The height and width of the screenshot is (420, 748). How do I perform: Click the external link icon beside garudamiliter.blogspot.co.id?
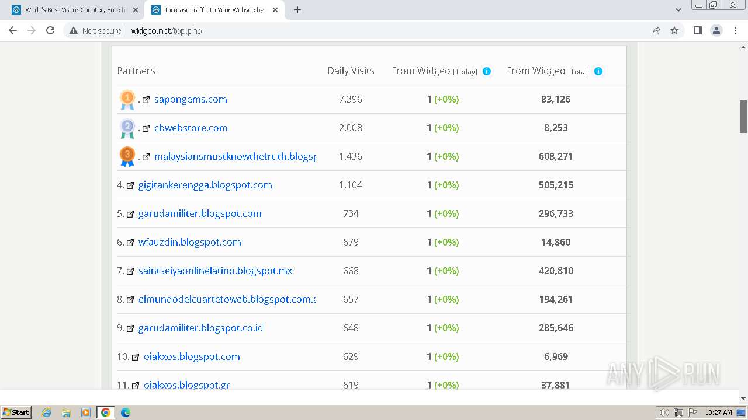(130, 328)
